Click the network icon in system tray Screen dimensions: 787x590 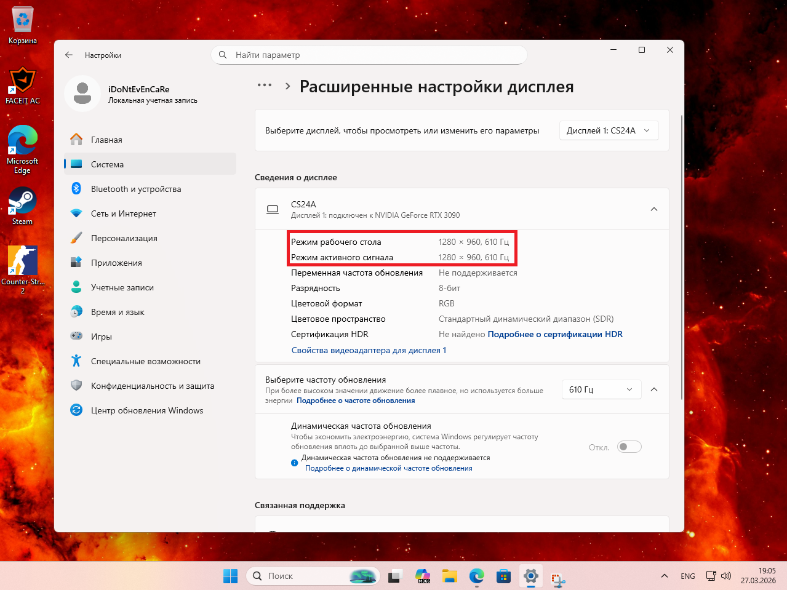[711, 576]
